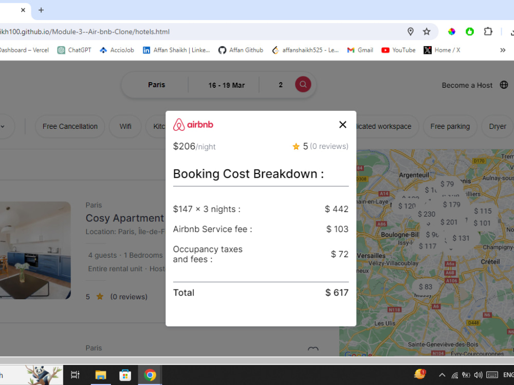Open File Explorer from the taskbar
514x385 pixels.
coord(101,375)
